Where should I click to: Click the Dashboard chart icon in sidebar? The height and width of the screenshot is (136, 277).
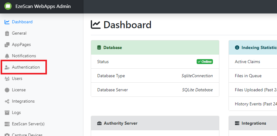coord(7,22)
